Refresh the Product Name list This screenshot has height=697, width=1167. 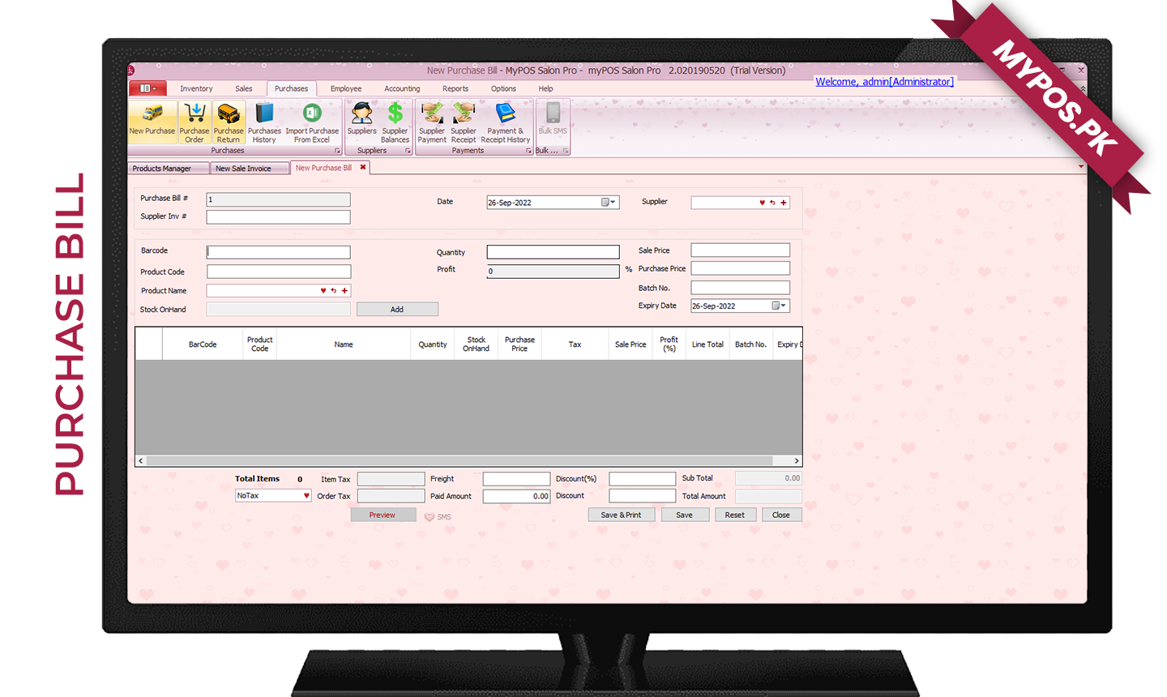tap(334, 290)
